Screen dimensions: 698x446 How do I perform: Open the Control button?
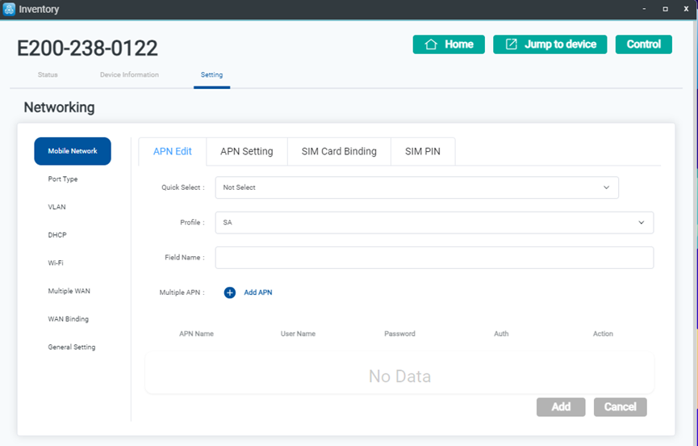(x=644, y=44)
